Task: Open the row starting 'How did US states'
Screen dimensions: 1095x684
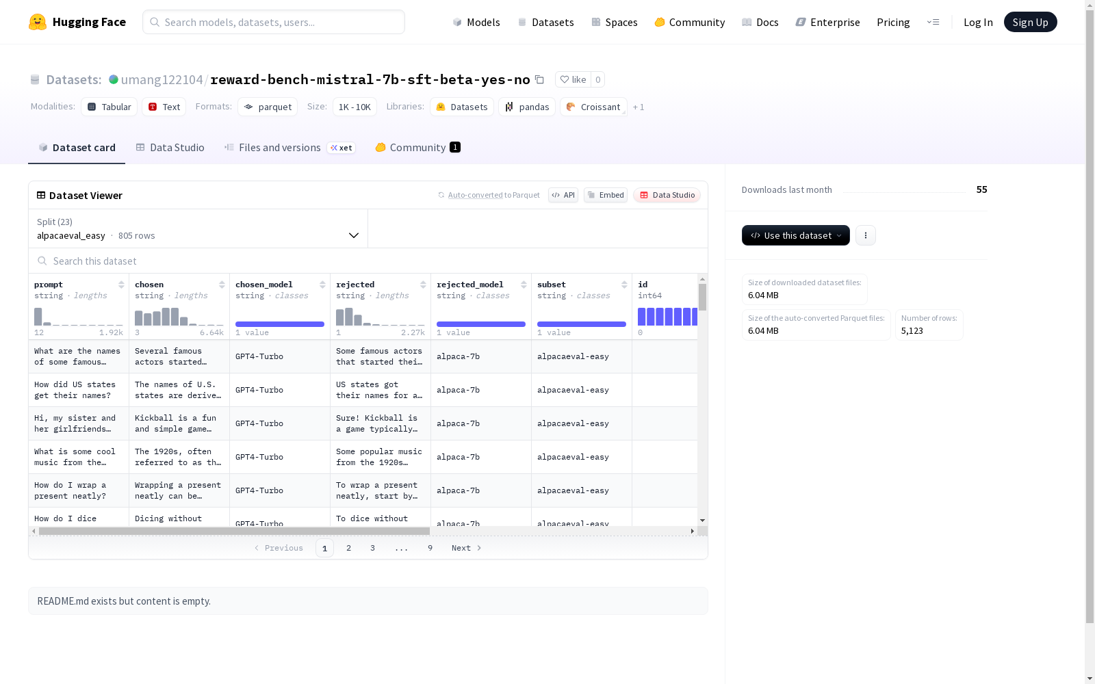Action: [79, 390]
